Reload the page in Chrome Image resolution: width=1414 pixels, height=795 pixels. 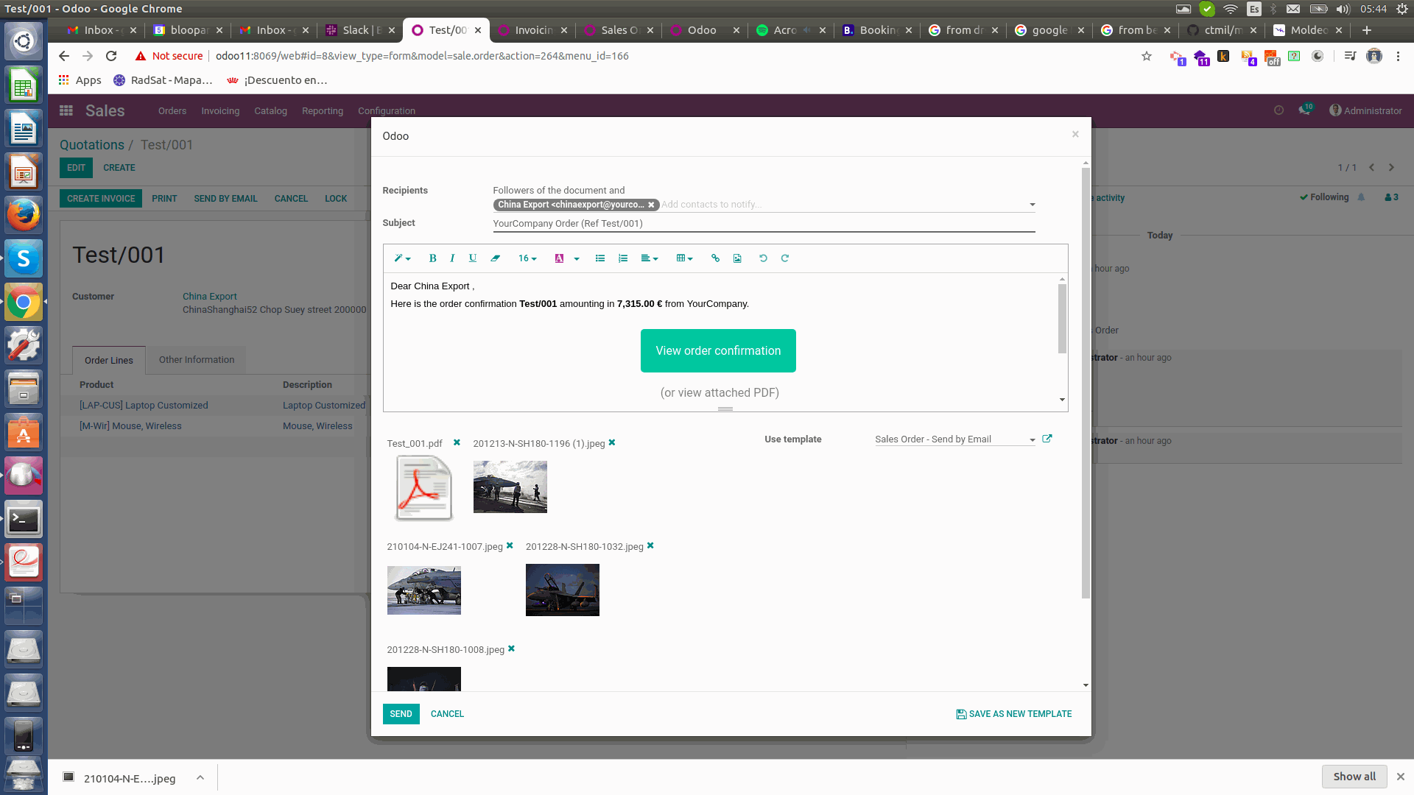pos(111,56)
